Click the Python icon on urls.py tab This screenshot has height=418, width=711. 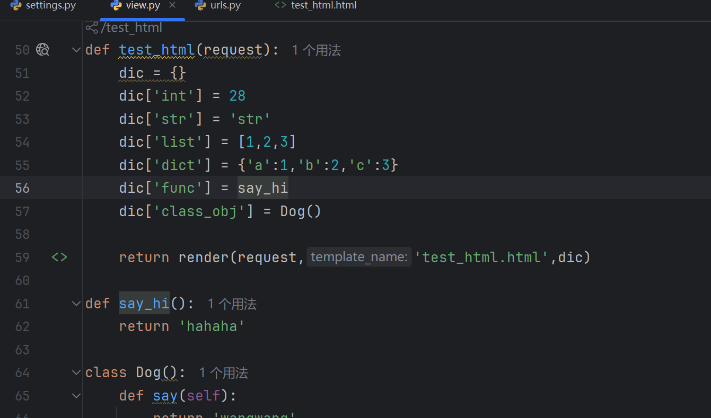pos(200,6)
